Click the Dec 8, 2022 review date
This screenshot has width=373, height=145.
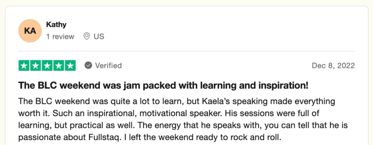coord(333,66)
